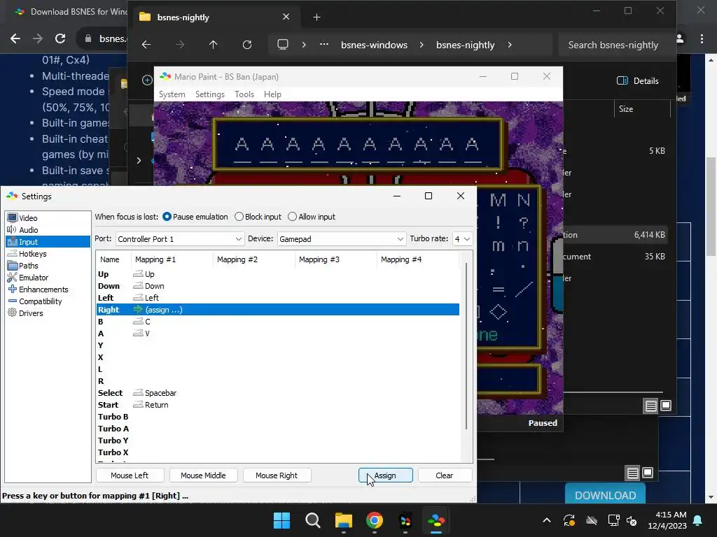
Task: Select the Left mapping row
Action: 277,298
